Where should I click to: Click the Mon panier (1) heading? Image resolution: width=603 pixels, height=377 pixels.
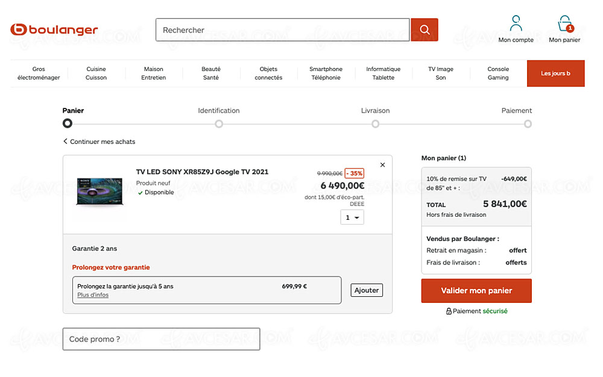coord(444,158)
